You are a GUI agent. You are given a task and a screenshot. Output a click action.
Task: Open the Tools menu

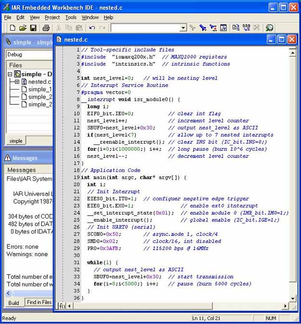click(x=71, y=17)
